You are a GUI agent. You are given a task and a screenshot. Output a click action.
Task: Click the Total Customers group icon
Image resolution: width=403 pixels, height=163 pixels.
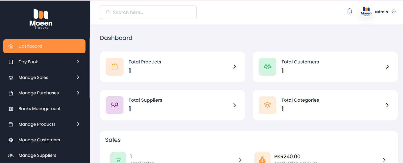coord(267,67)
